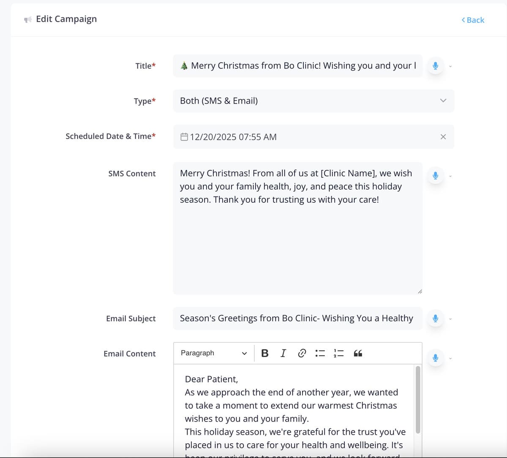Screen dimensions: 507x458
Task: Open the Paragraph style dropdown
Action: coord(214,353)
